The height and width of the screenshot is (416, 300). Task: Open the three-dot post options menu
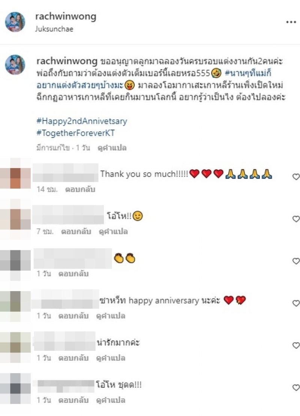[291, 22]
